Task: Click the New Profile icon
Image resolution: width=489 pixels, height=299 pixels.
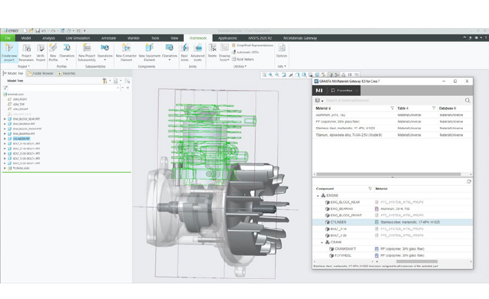Action: (53, 48)
